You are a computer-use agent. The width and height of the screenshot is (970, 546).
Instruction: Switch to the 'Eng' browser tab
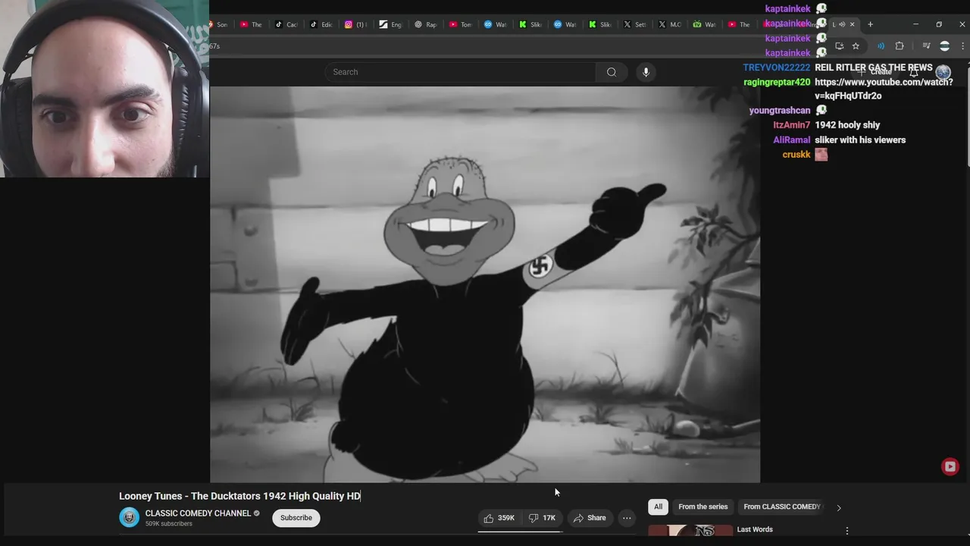click(390, 24)
